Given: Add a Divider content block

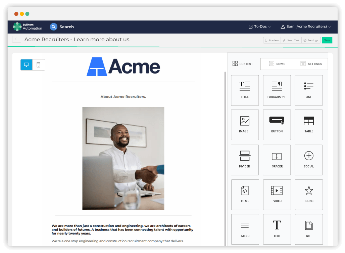Looking at the screenshot, I should pyautogui.click(x=245, y=160).
